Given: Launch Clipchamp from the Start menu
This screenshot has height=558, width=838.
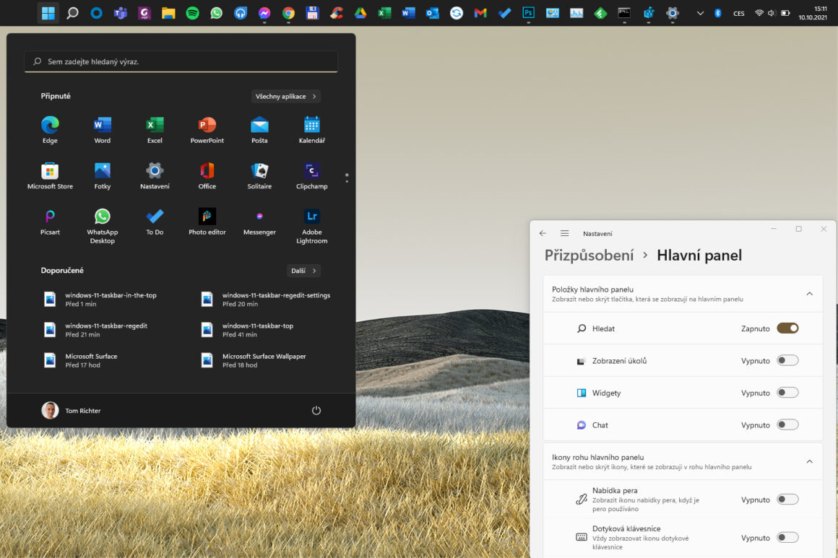Looking at the screenshot, I should (311, 175).
